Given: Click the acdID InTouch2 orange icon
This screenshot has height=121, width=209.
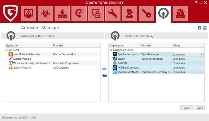Looking at the screenshot, I should pyautogui.click(x=11, y=68).
